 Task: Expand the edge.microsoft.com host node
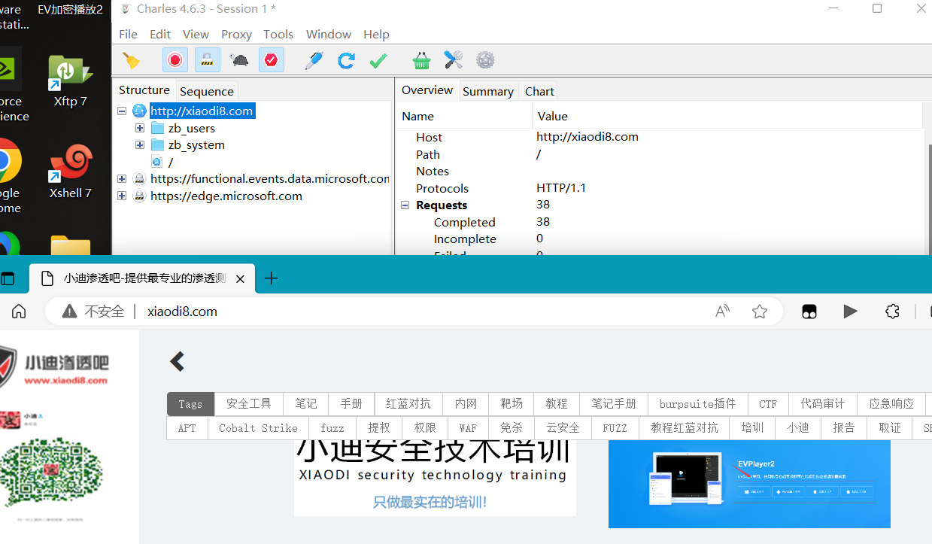122,196
